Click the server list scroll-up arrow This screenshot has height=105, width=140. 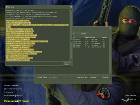pos(110,37)
